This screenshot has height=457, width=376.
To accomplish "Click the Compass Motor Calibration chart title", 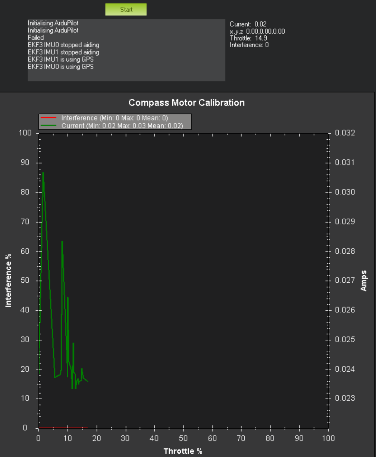I will point(187,102).
